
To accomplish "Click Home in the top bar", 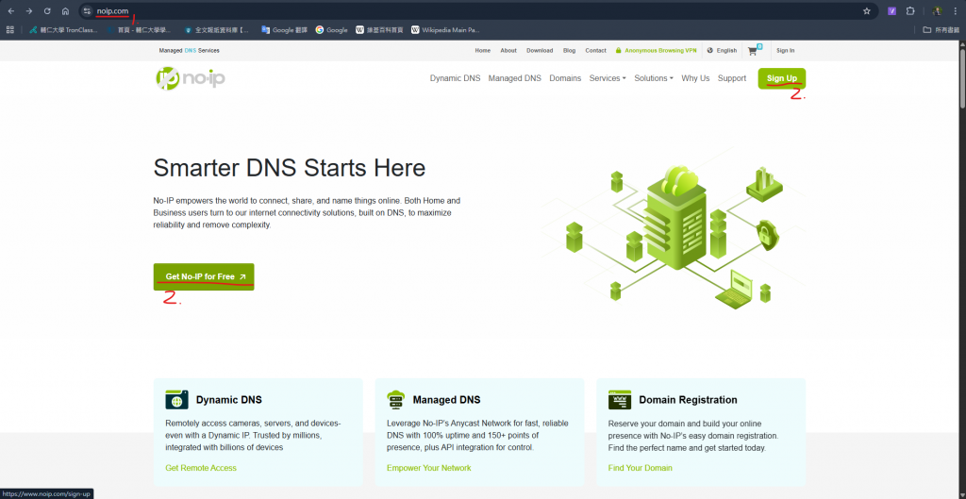I will (482, 51).
